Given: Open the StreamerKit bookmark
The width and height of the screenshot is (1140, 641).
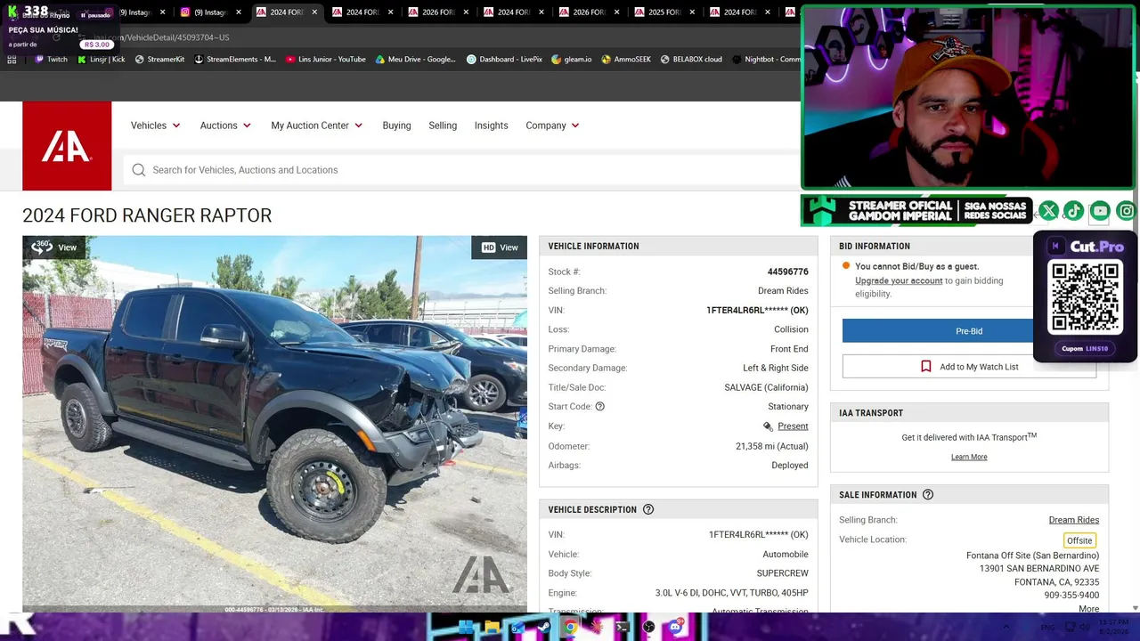Looking at the screenshot, I should [x=160, y=60].
